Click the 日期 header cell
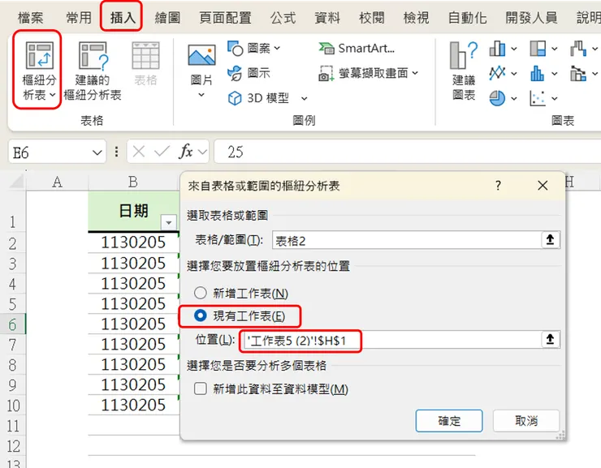The width and height of the screenshot is (601, 468). tap(133, 211)
